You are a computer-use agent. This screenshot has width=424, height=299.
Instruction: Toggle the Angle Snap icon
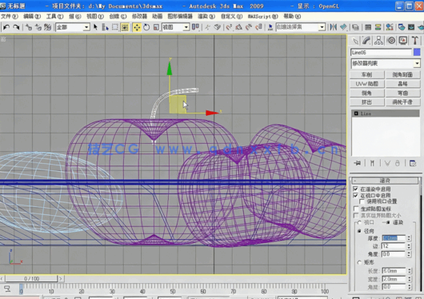pyautogui.click(x=238, y=27)
